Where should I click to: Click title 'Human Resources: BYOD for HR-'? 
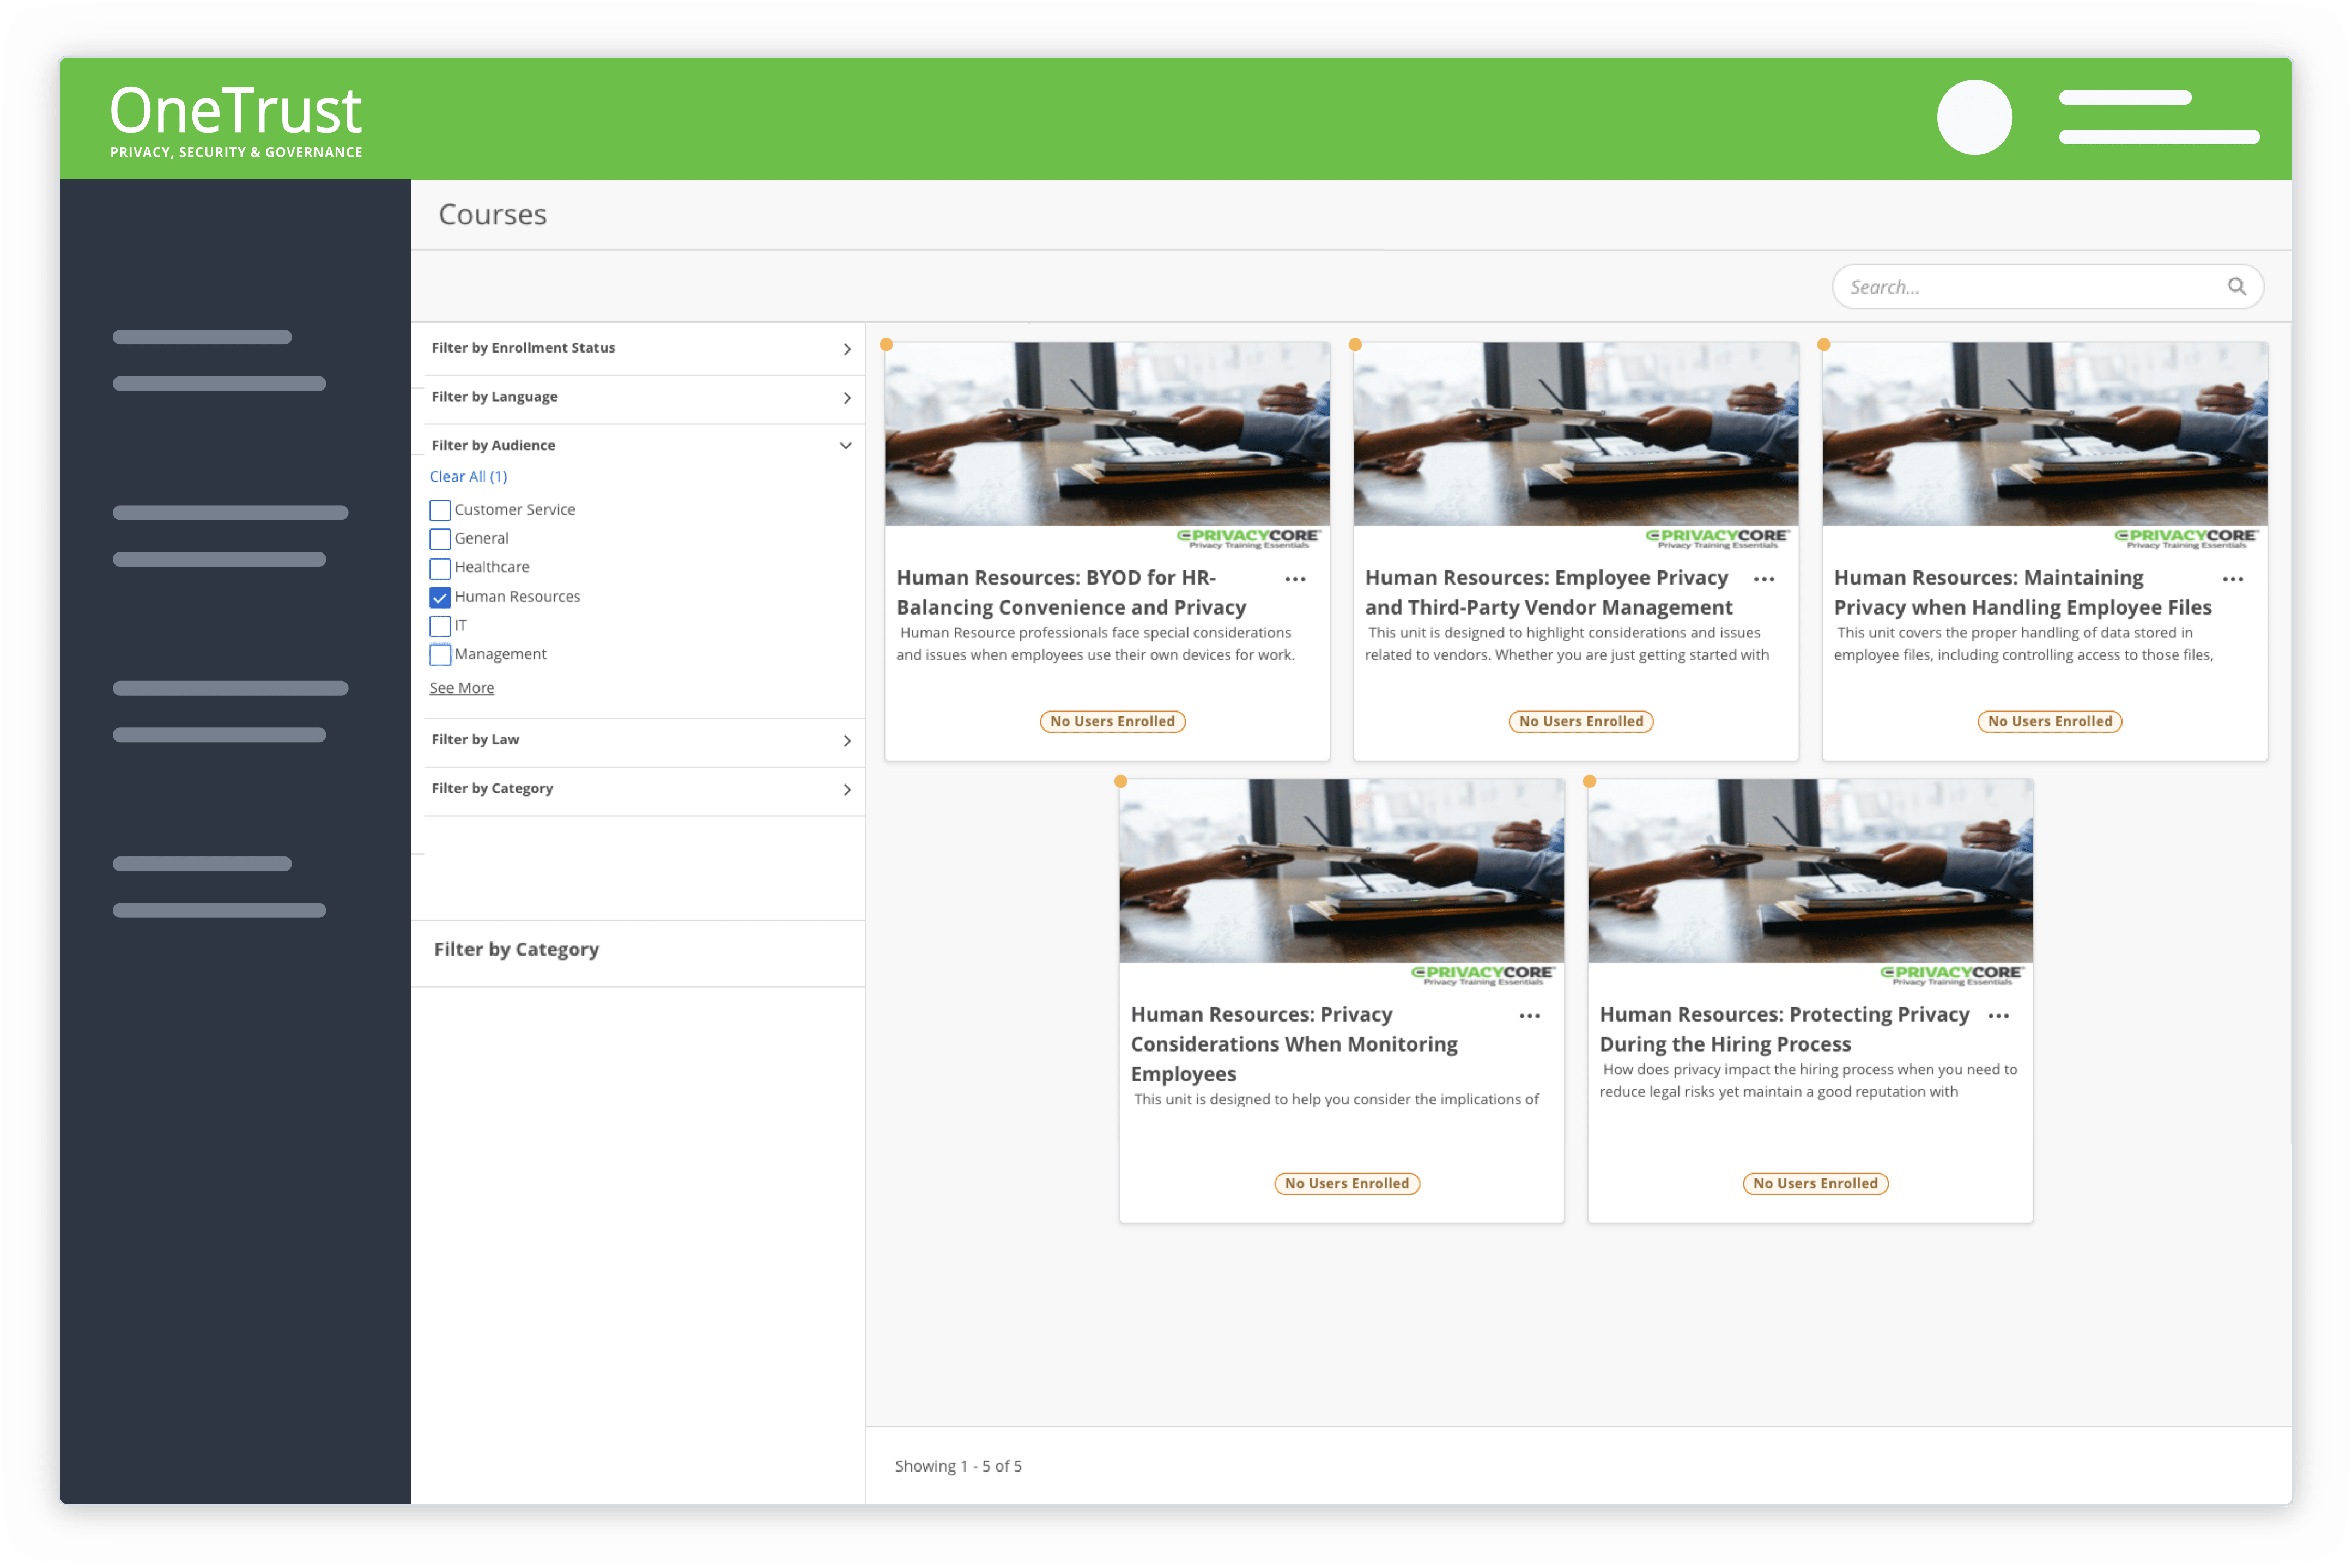click(1056, 578)
